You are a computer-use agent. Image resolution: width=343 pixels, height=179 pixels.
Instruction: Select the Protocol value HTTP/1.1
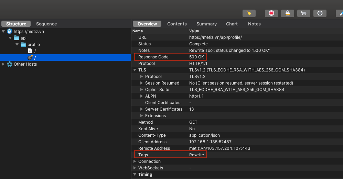[x=198, y=64]
